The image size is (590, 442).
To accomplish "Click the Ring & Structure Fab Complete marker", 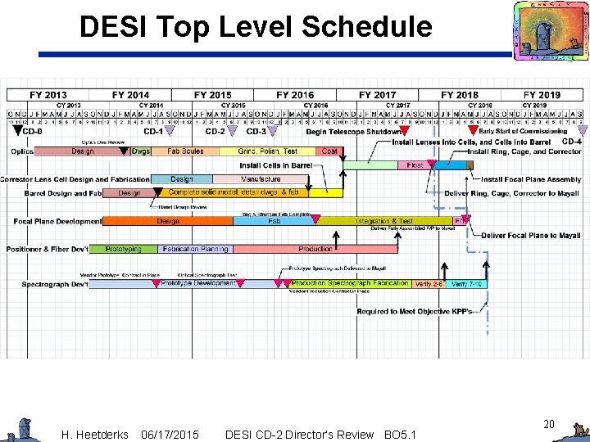I will pos(315,219).
